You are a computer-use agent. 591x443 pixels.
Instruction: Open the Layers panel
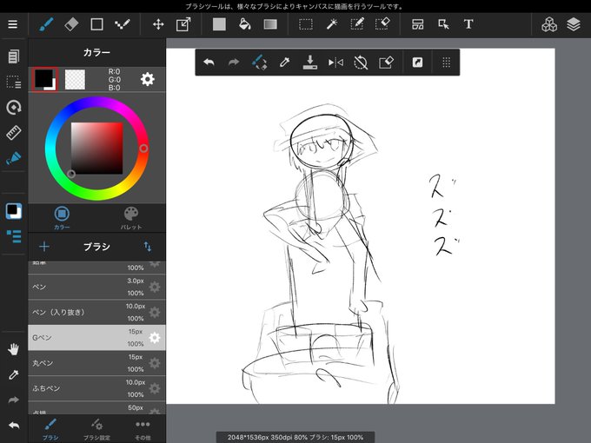pyautogui.click(x=574, y=24)
